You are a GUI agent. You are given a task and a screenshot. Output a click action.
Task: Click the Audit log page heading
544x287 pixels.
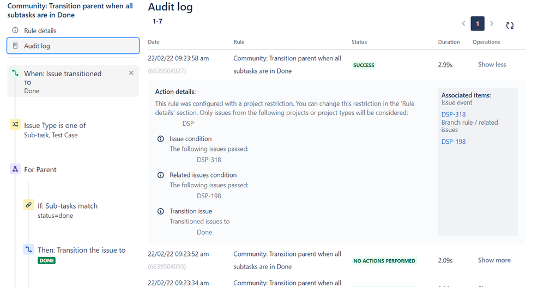coord(170,7)
